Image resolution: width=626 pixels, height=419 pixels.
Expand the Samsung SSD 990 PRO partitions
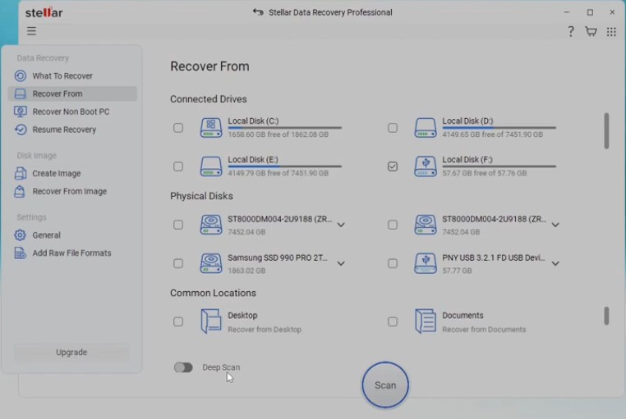(341, 264)
